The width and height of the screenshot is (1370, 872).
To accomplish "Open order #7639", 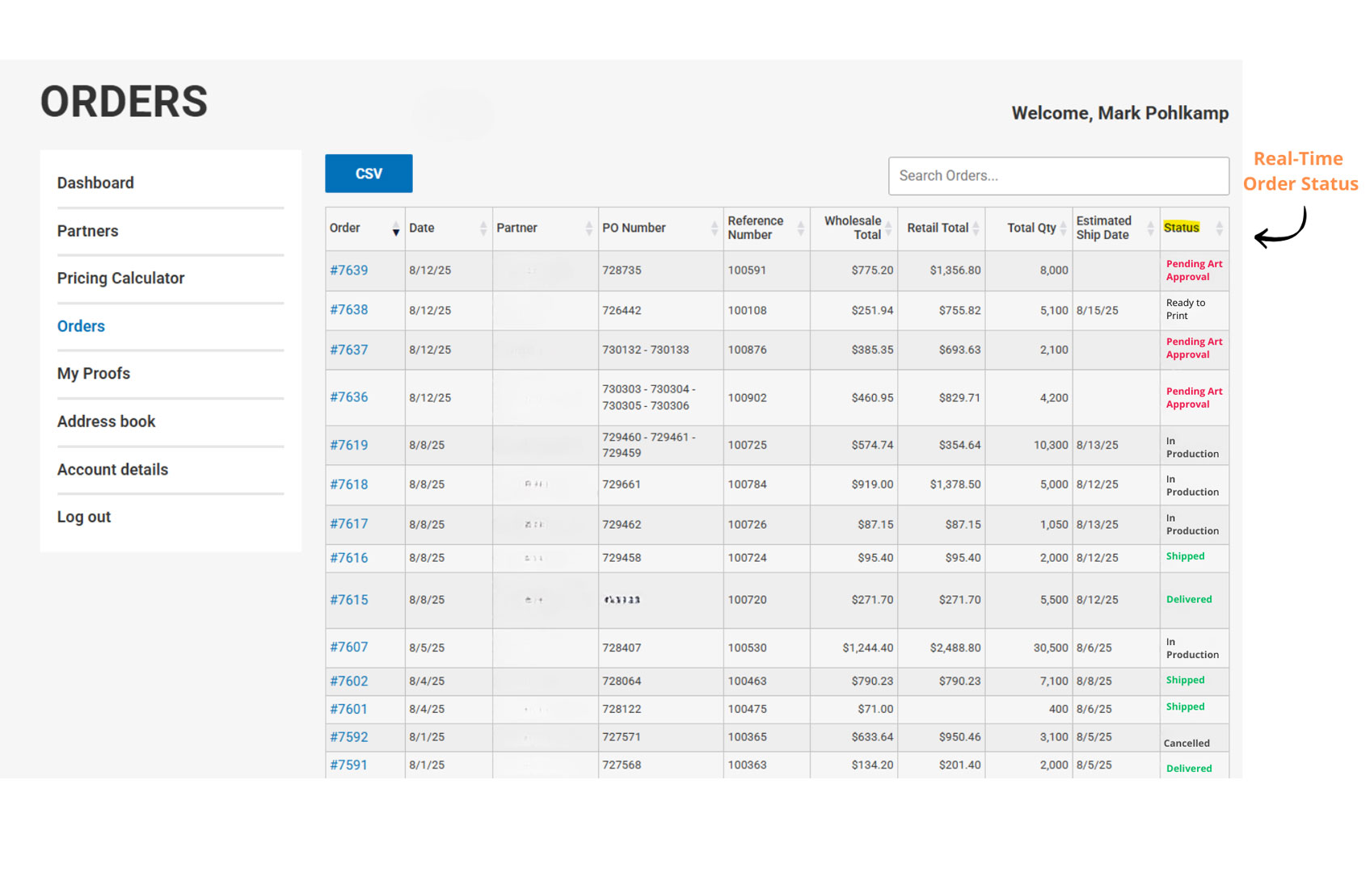I will [348, 270].
